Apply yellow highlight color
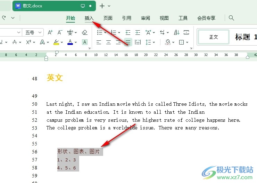The width and height of the screenshot is (257, 183). (x=56, y=42)
